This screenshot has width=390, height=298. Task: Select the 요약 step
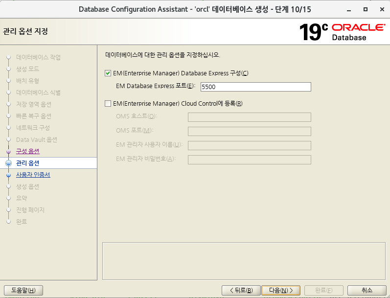point(22,198)
